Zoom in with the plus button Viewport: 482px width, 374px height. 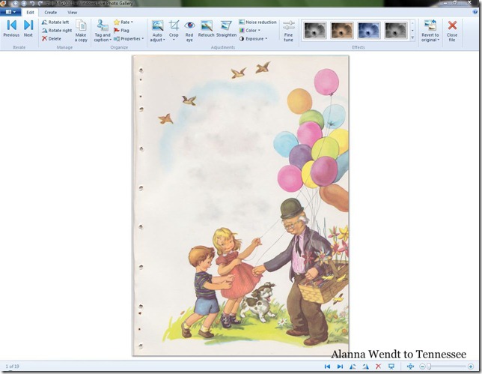pyautogui.click(x=471, y=367)
